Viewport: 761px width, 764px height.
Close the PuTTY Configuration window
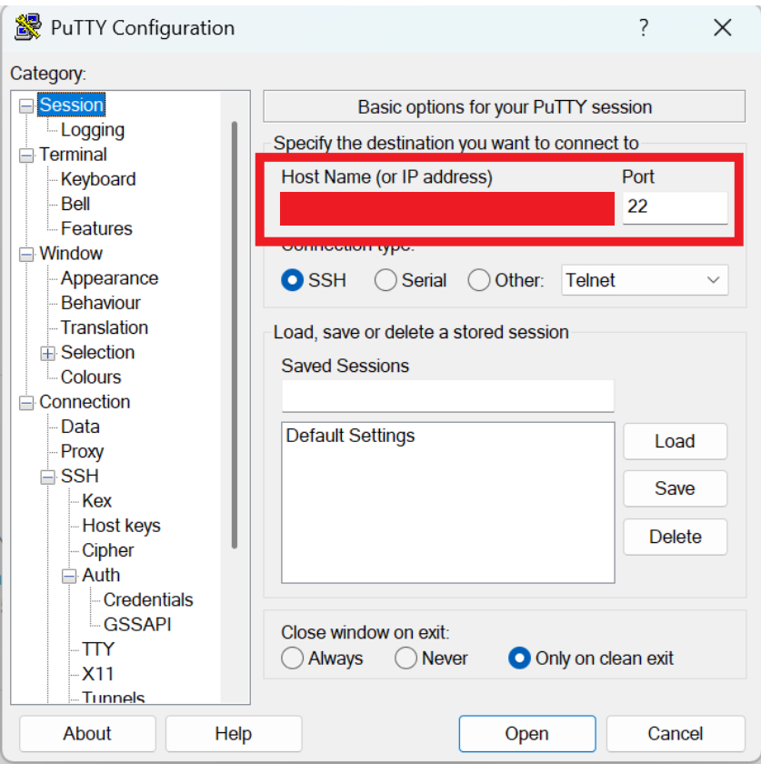pos(723,28)
